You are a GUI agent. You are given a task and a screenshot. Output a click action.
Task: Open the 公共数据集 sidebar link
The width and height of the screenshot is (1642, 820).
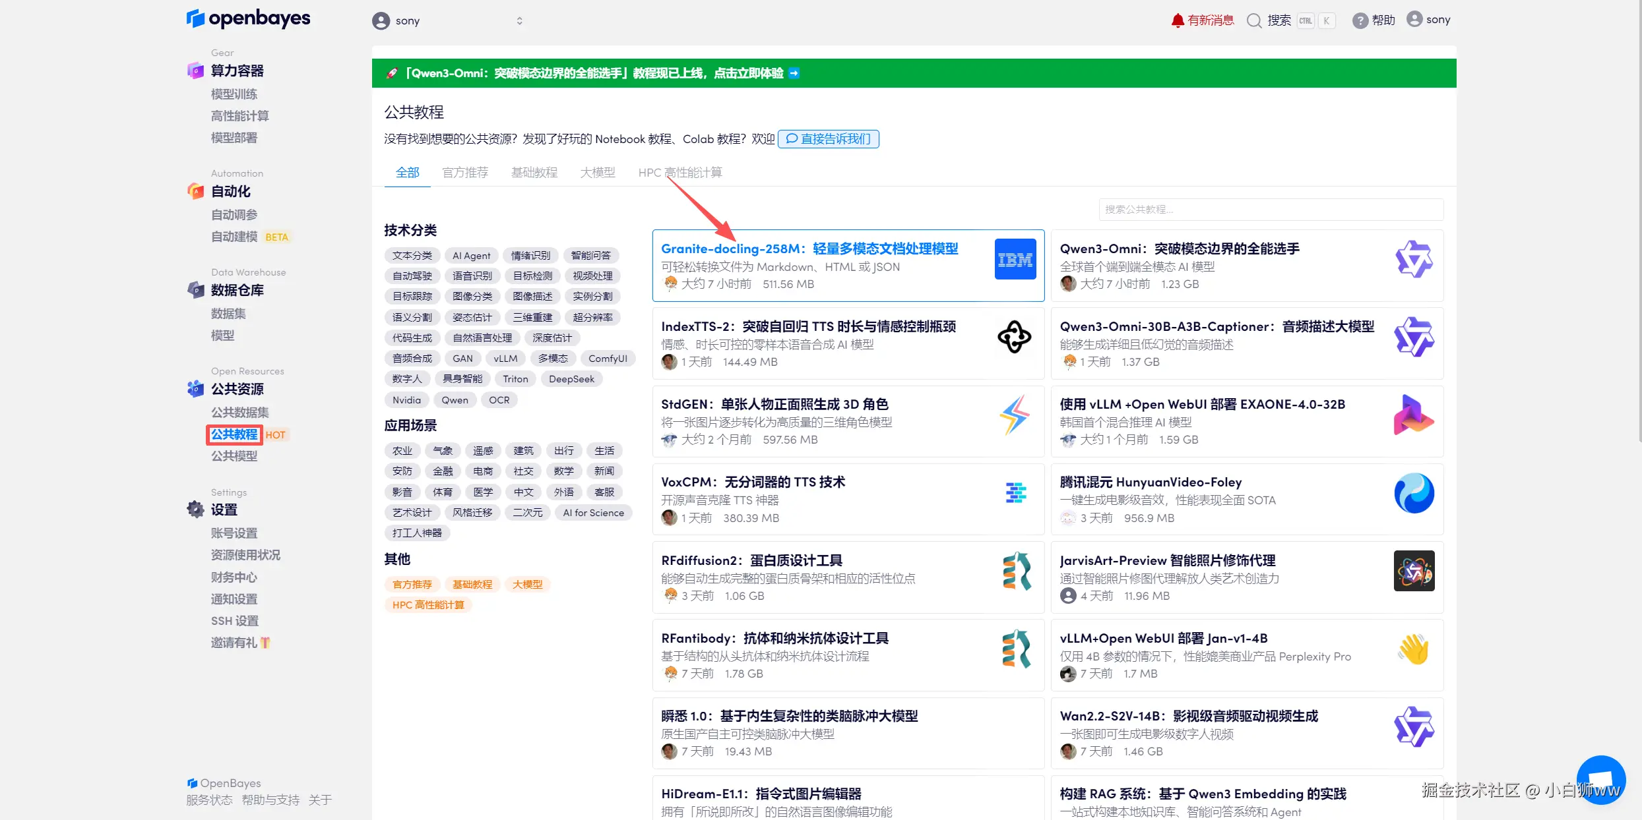point(239,413)
